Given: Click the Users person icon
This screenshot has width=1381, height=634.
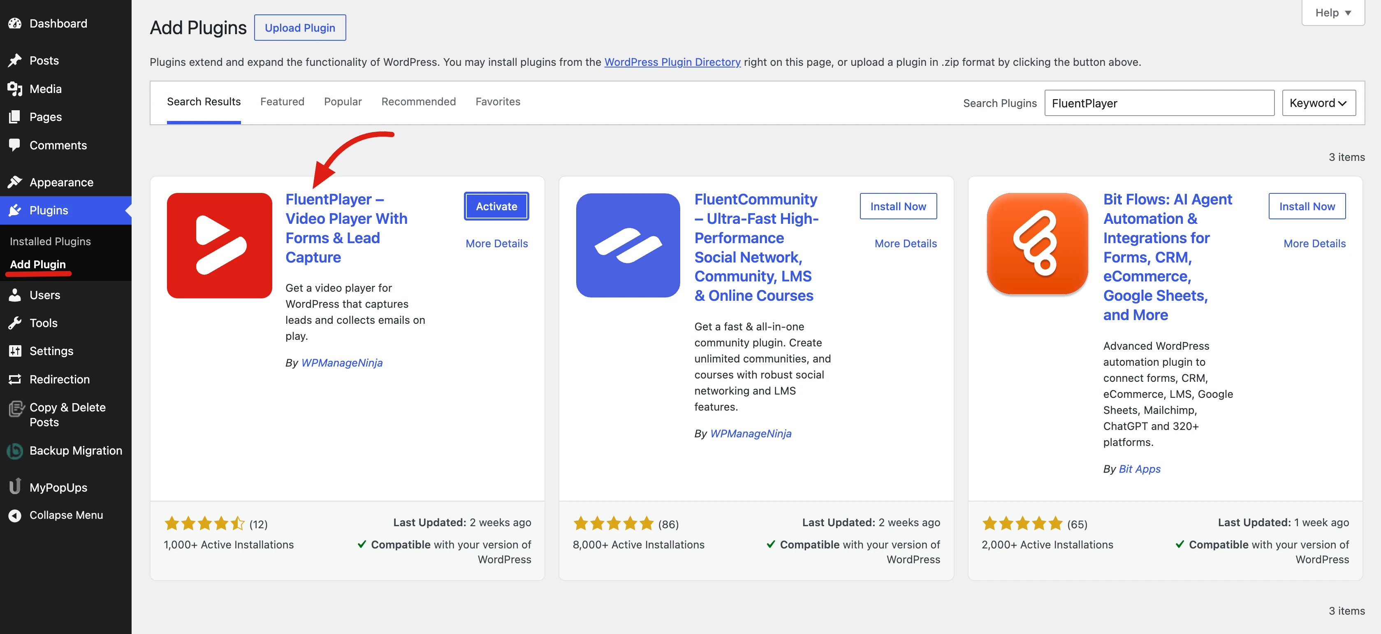Looking at the screenshot, I should 15,295.
